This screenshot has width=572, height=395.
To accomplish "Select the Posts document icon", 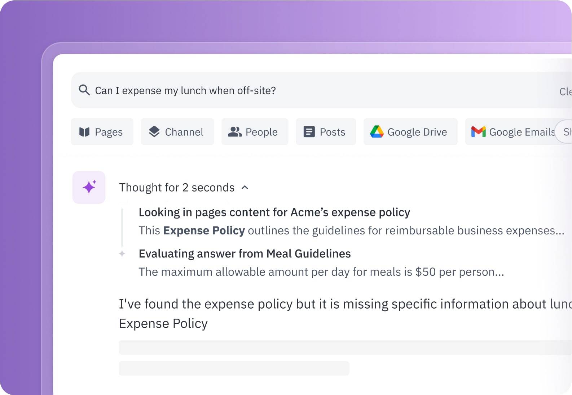I will 309,132.
